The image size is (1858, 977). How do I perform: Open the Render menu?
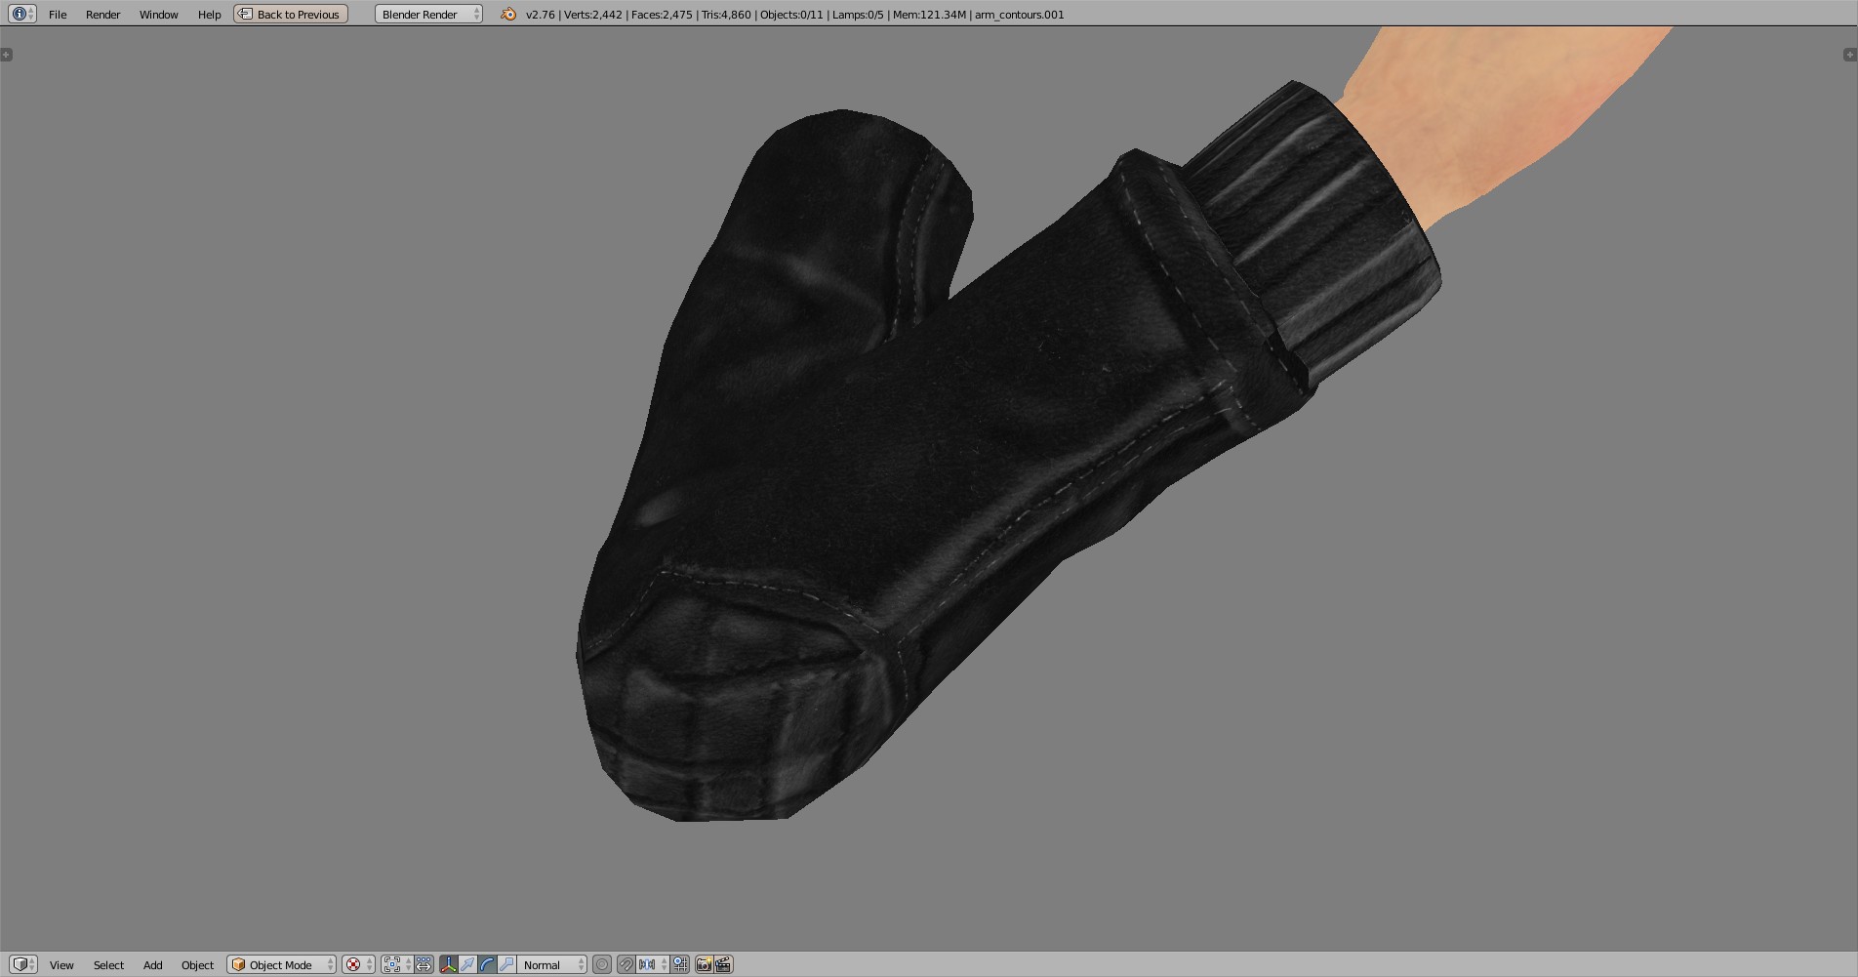coord(102,14)
